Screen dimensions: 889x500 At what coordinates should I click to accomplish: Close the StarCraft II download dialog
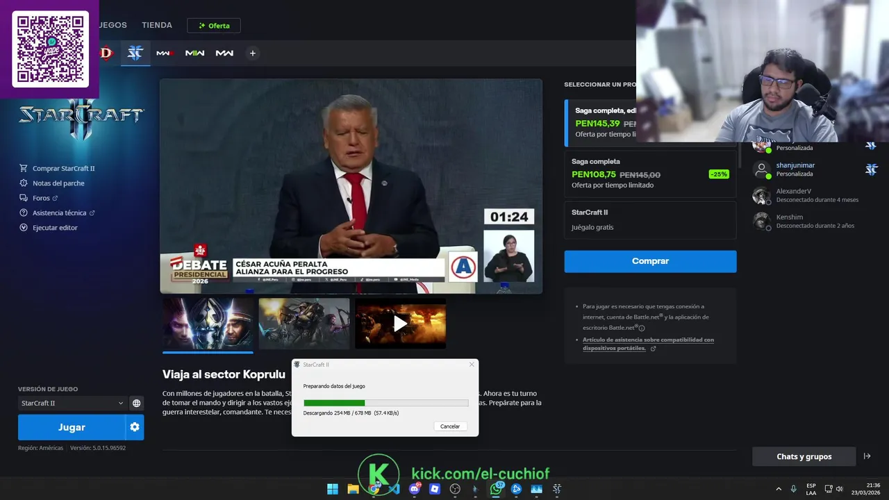coord(472,365)
